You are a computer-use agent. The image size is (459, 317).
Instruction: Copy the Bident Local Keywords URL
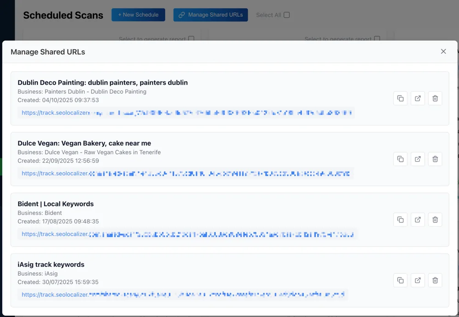point(400,220)
